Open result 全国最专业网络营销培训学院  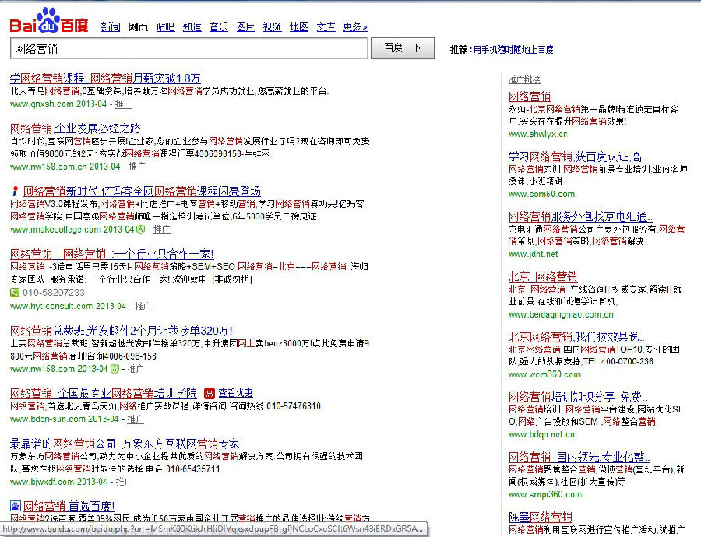(104, 393)
